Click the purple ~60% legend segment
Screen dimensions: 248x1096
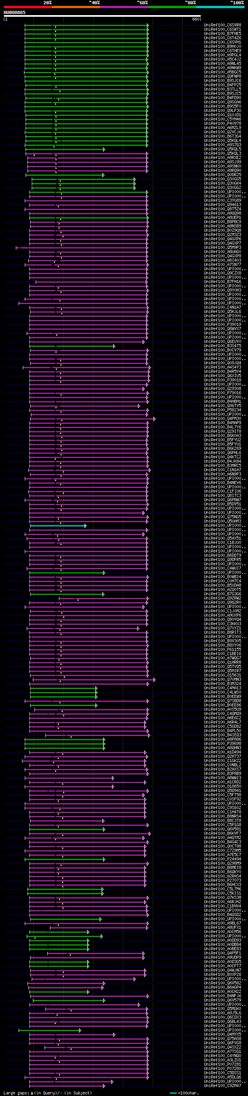[124, 7]
